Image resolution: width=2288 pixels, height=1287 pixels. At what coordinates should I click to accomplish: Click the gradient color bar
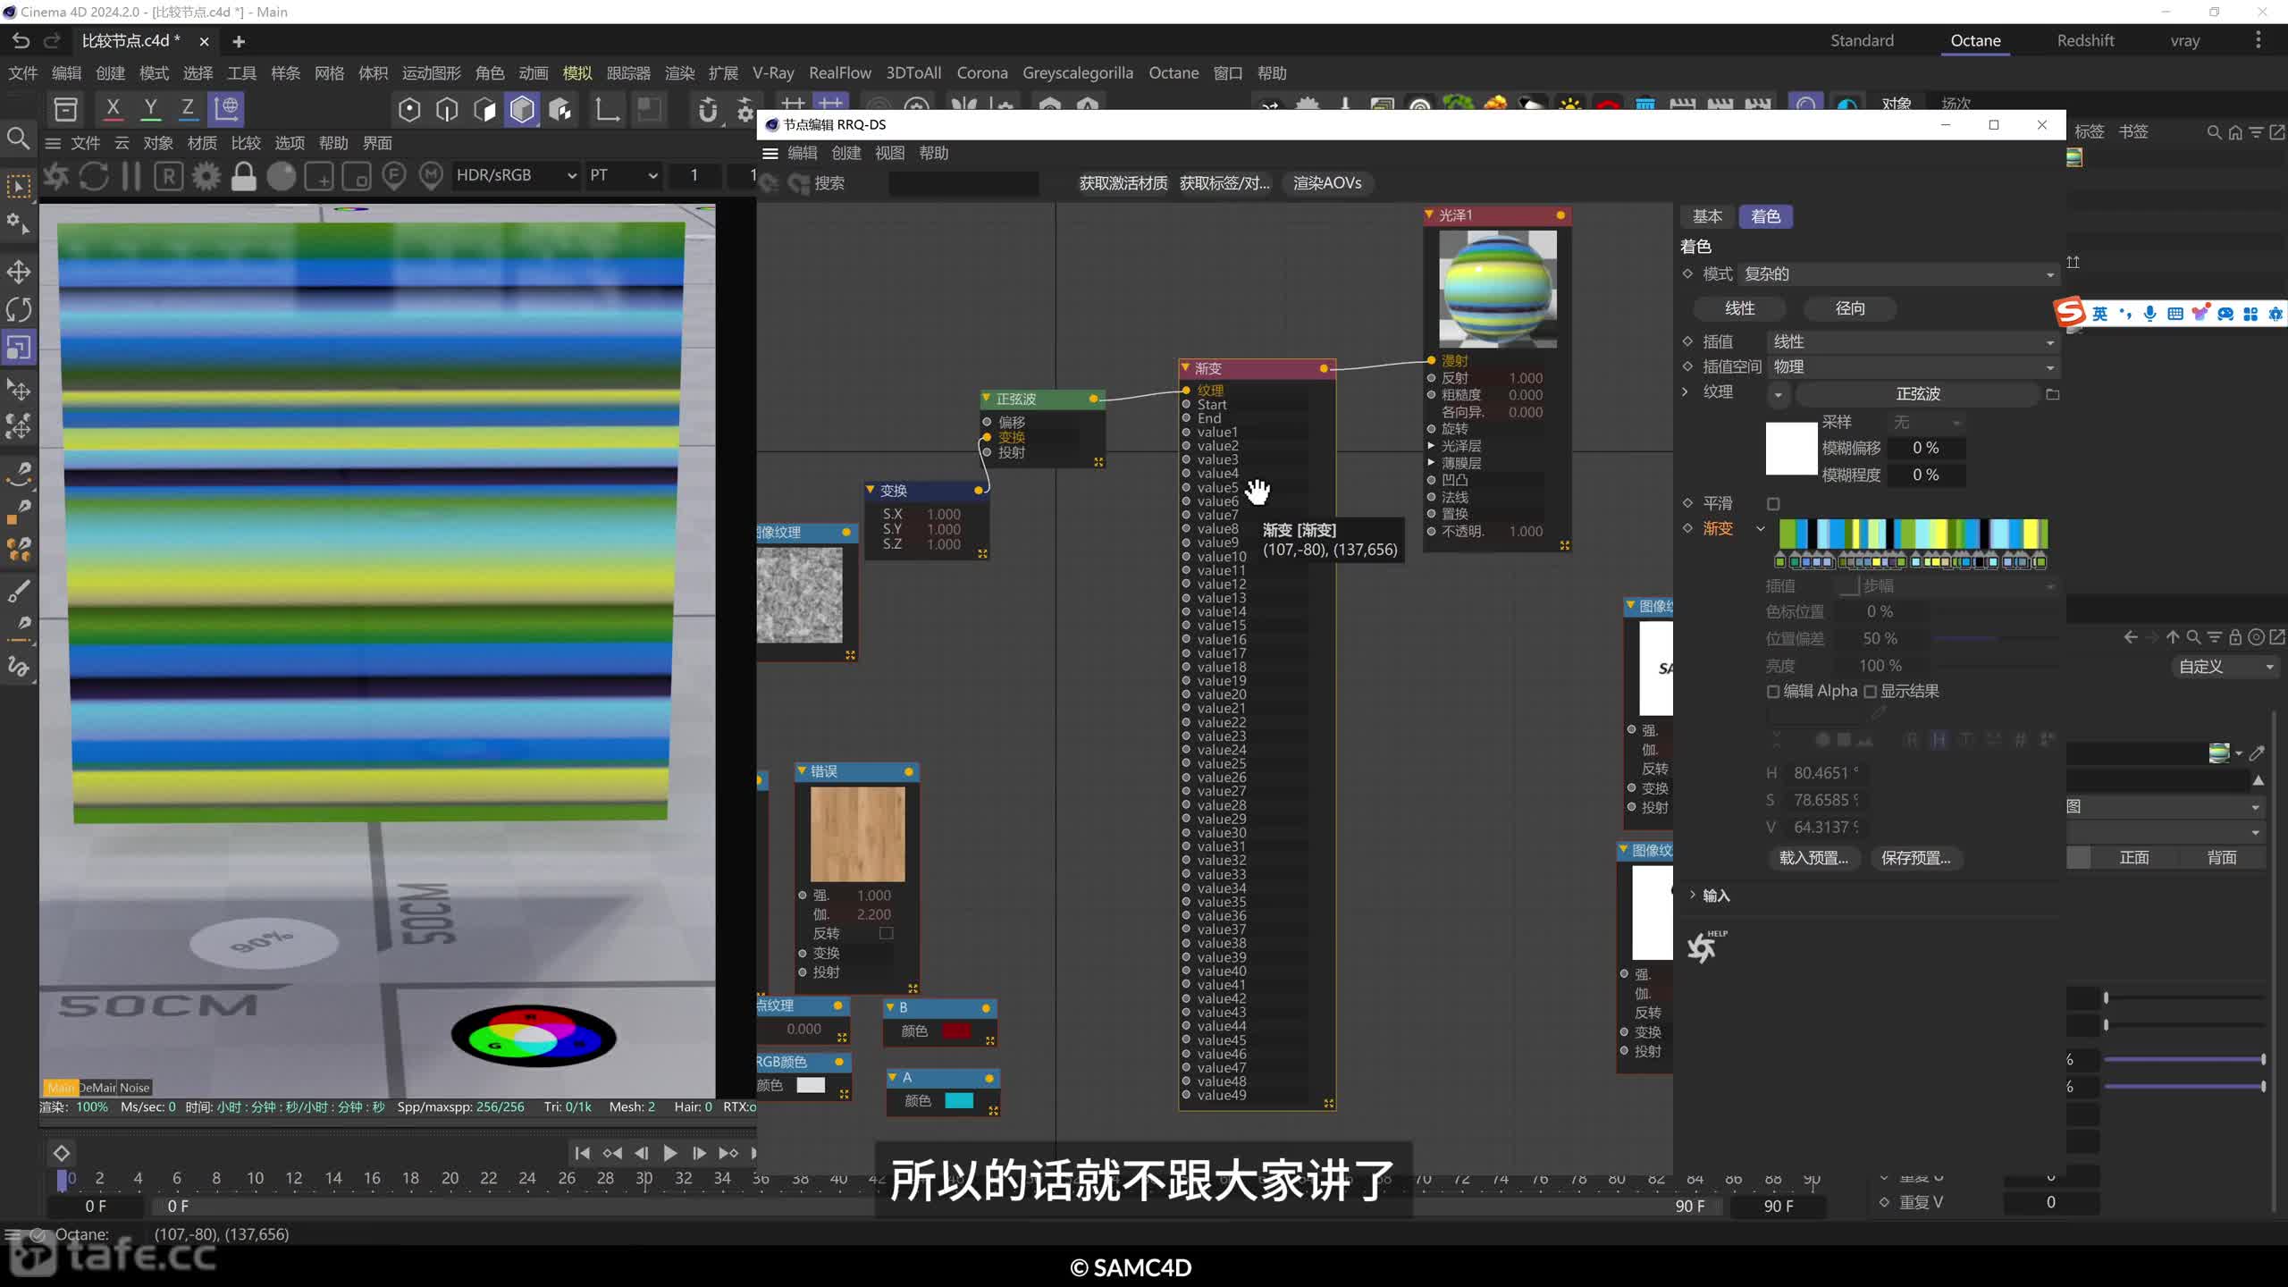[x=1913, y=534]
